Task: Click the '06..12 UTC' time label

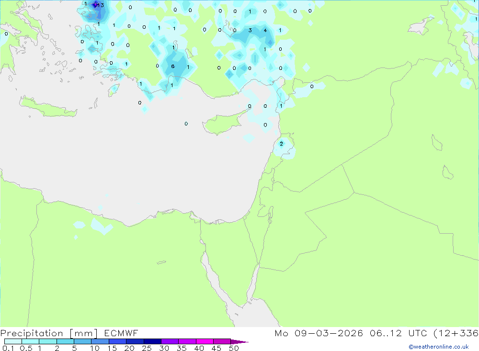Action: click(x=398, y=333)
